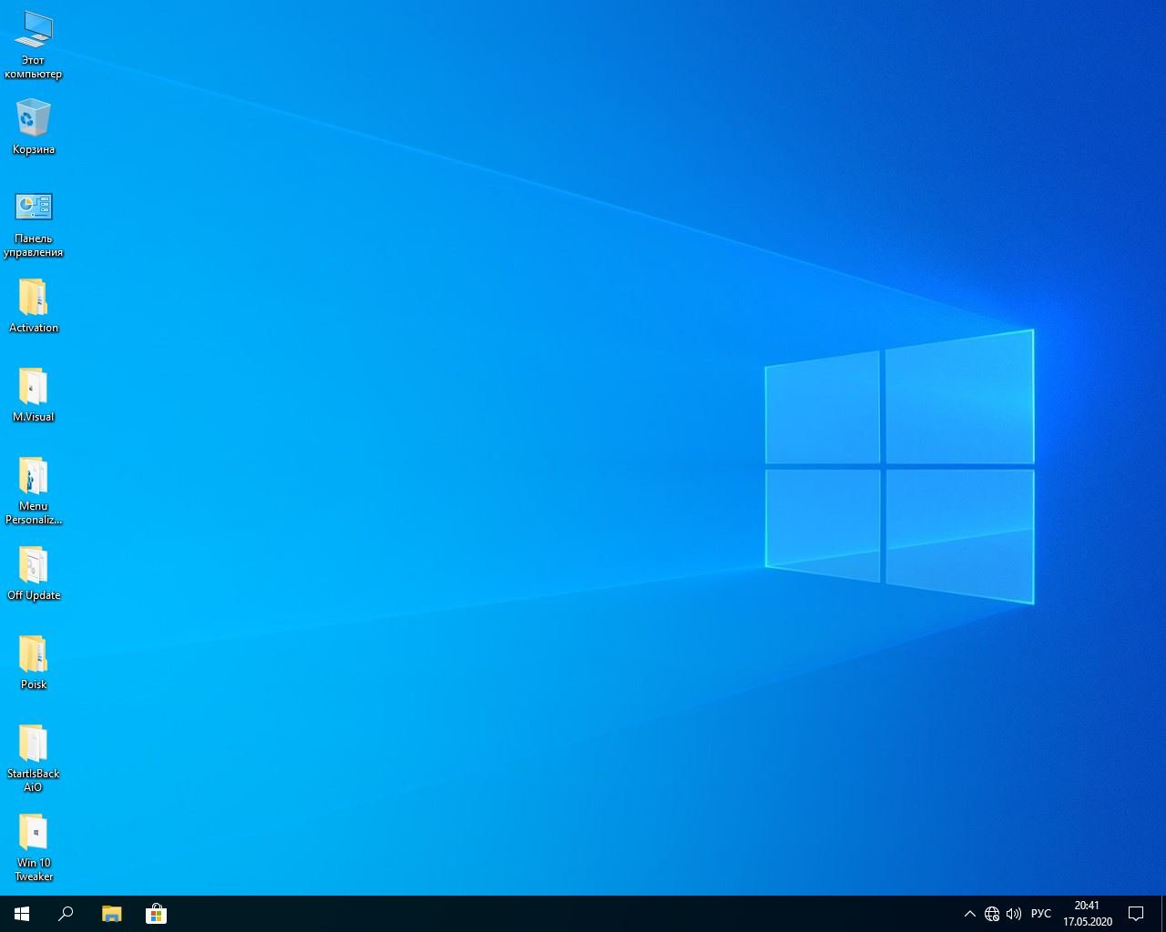The width and height of the screenshot is (1166, 932).
Task: Open Microsoft Store from the taskbar
Action: click(156, 914)
